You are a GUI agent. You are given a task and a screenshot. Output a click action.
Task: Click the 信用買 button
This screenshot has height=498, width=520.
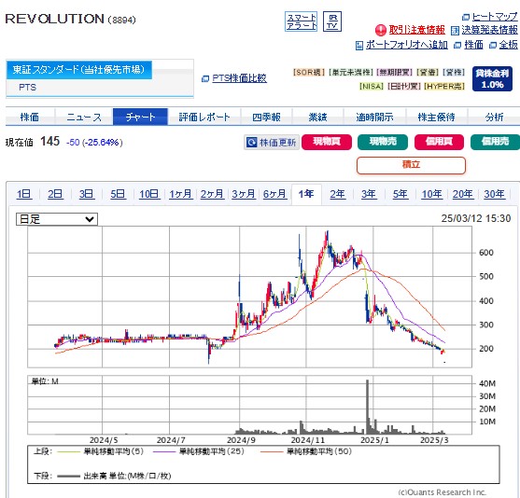(x=439, y=142)
